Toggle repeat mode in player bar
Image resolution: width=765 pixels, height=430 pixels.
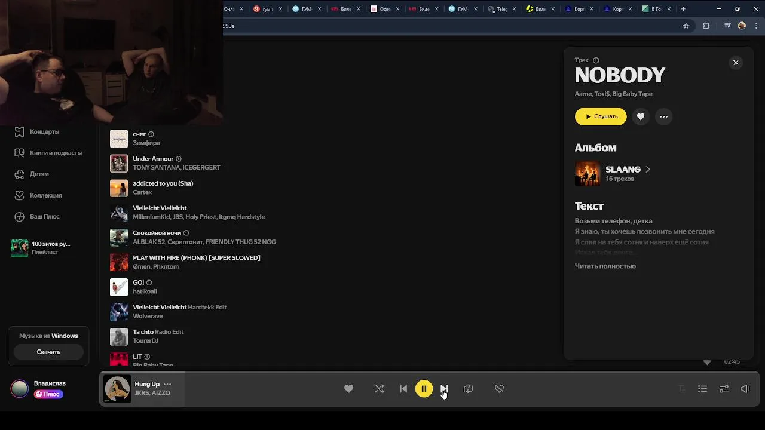[x=468, y=389]
